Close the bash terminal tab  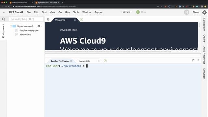point(71,61)
